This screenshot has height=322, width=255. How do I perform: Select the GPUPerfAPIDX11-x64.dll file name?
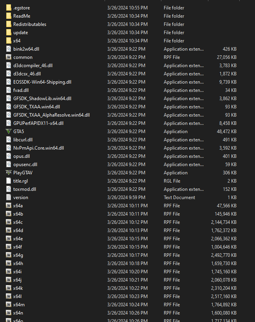coord(38,123)
